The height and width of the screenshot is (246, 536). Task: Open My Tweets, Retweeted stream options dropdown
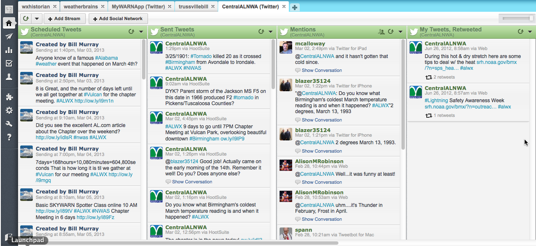[530, 32]
